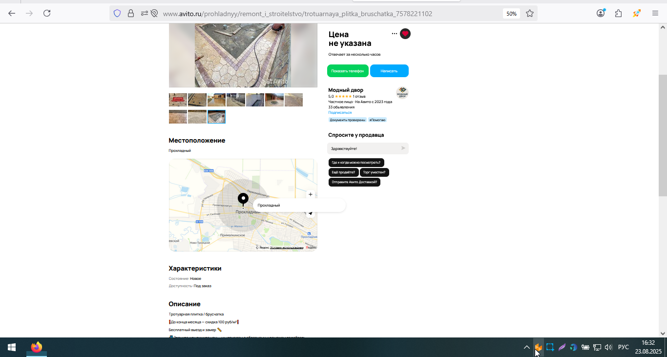The width and height of the screenshot is (667, 357).
Task: Open the purple feather tray icon
Action: [x=562, y=347]
